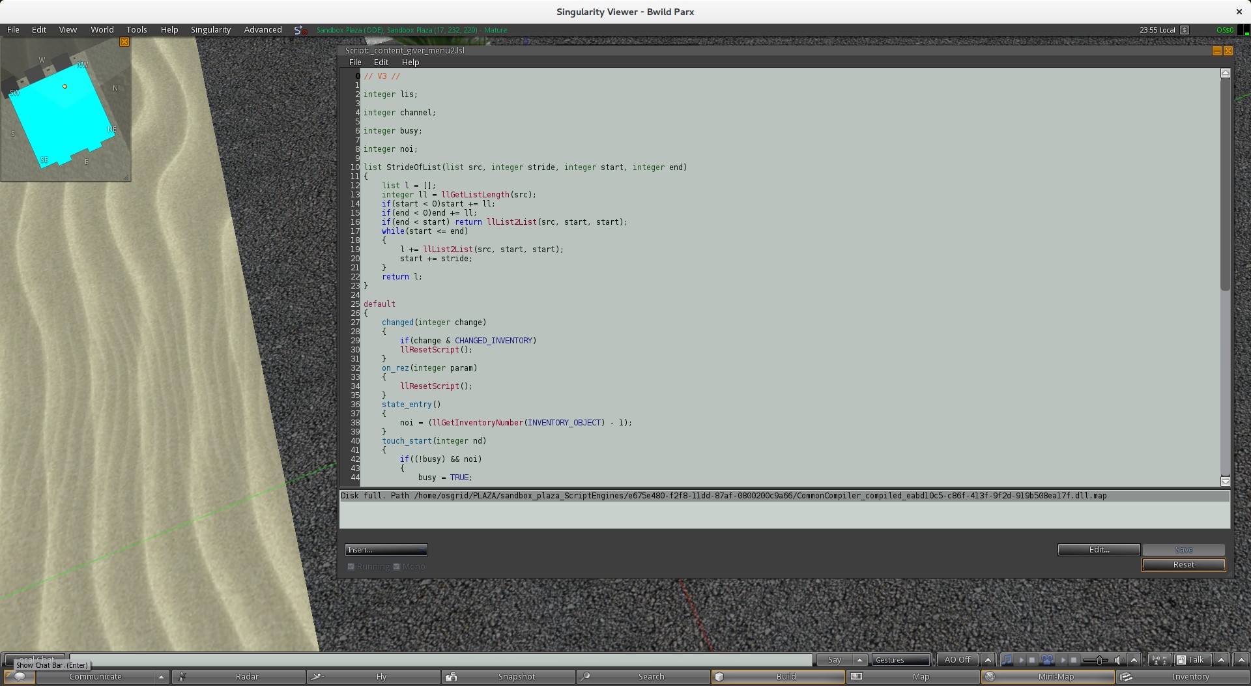
Task: Click the script scrollbar down arrow
Action: pos(1225,481)
